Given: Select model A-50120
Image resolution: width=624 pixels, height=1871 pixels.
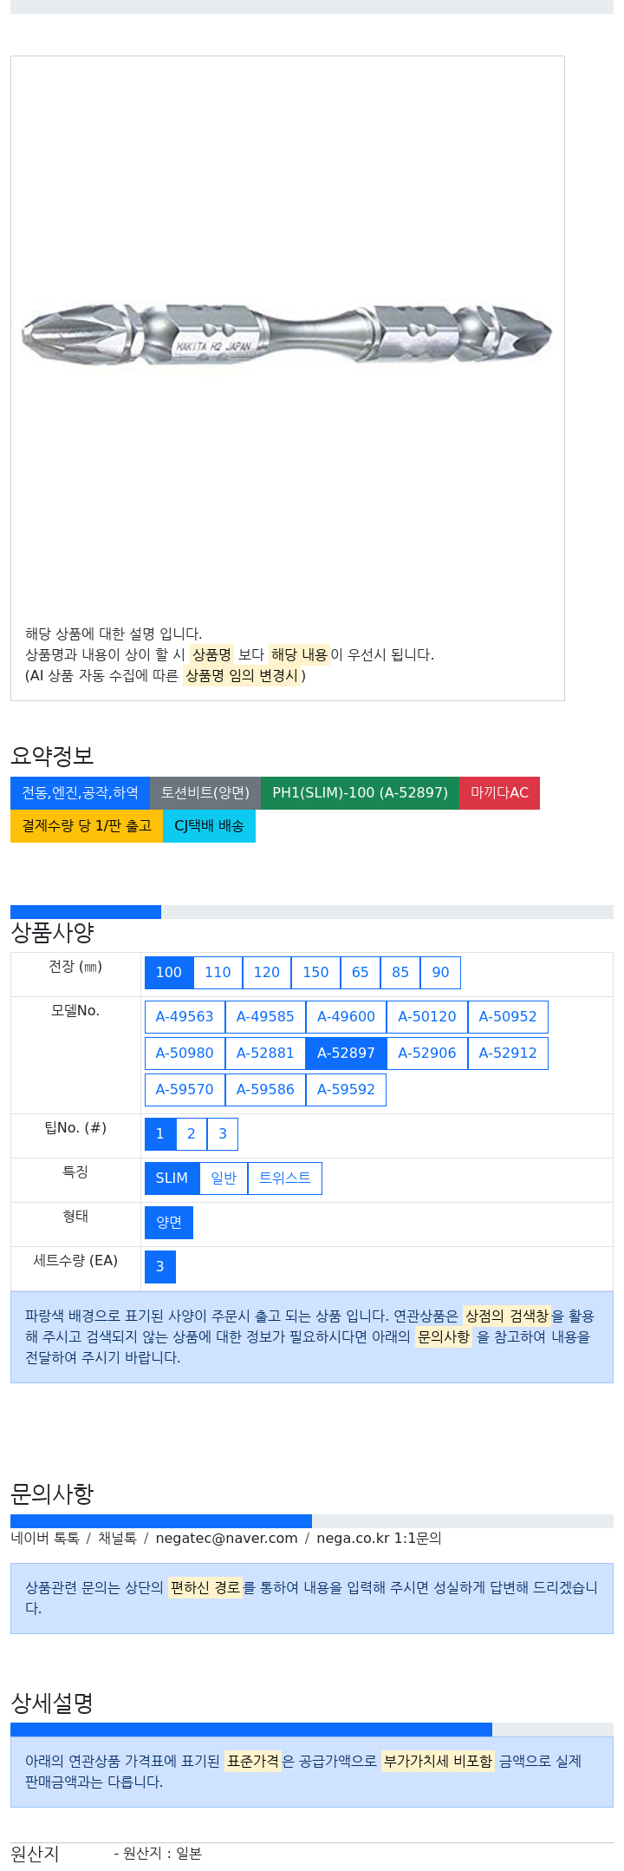Looking at the screenshot, I should click(426, 1016).
